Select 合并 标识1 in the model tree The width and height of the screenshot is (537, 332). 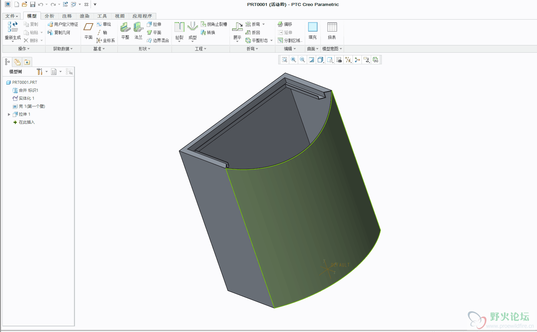(x=26, y=90)
